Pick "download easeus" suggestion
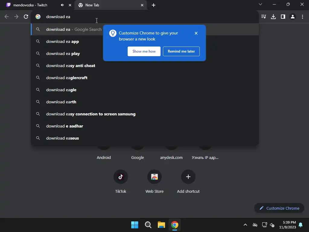Viewport: 309px width, 232px height. click(x=145, y=138)
